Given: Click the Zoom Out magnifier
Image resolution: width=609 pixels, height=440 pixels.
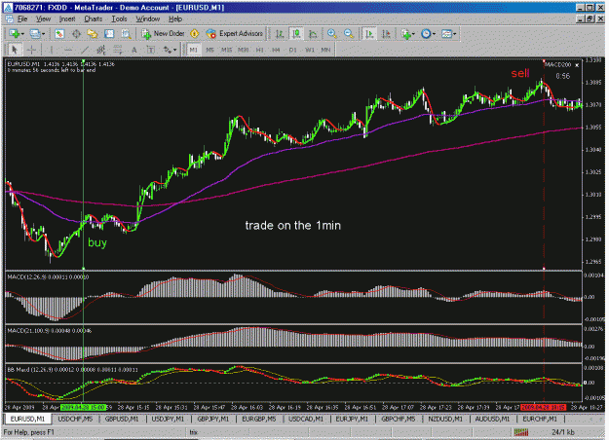Looking at the screenshot, I should [349, 34].
